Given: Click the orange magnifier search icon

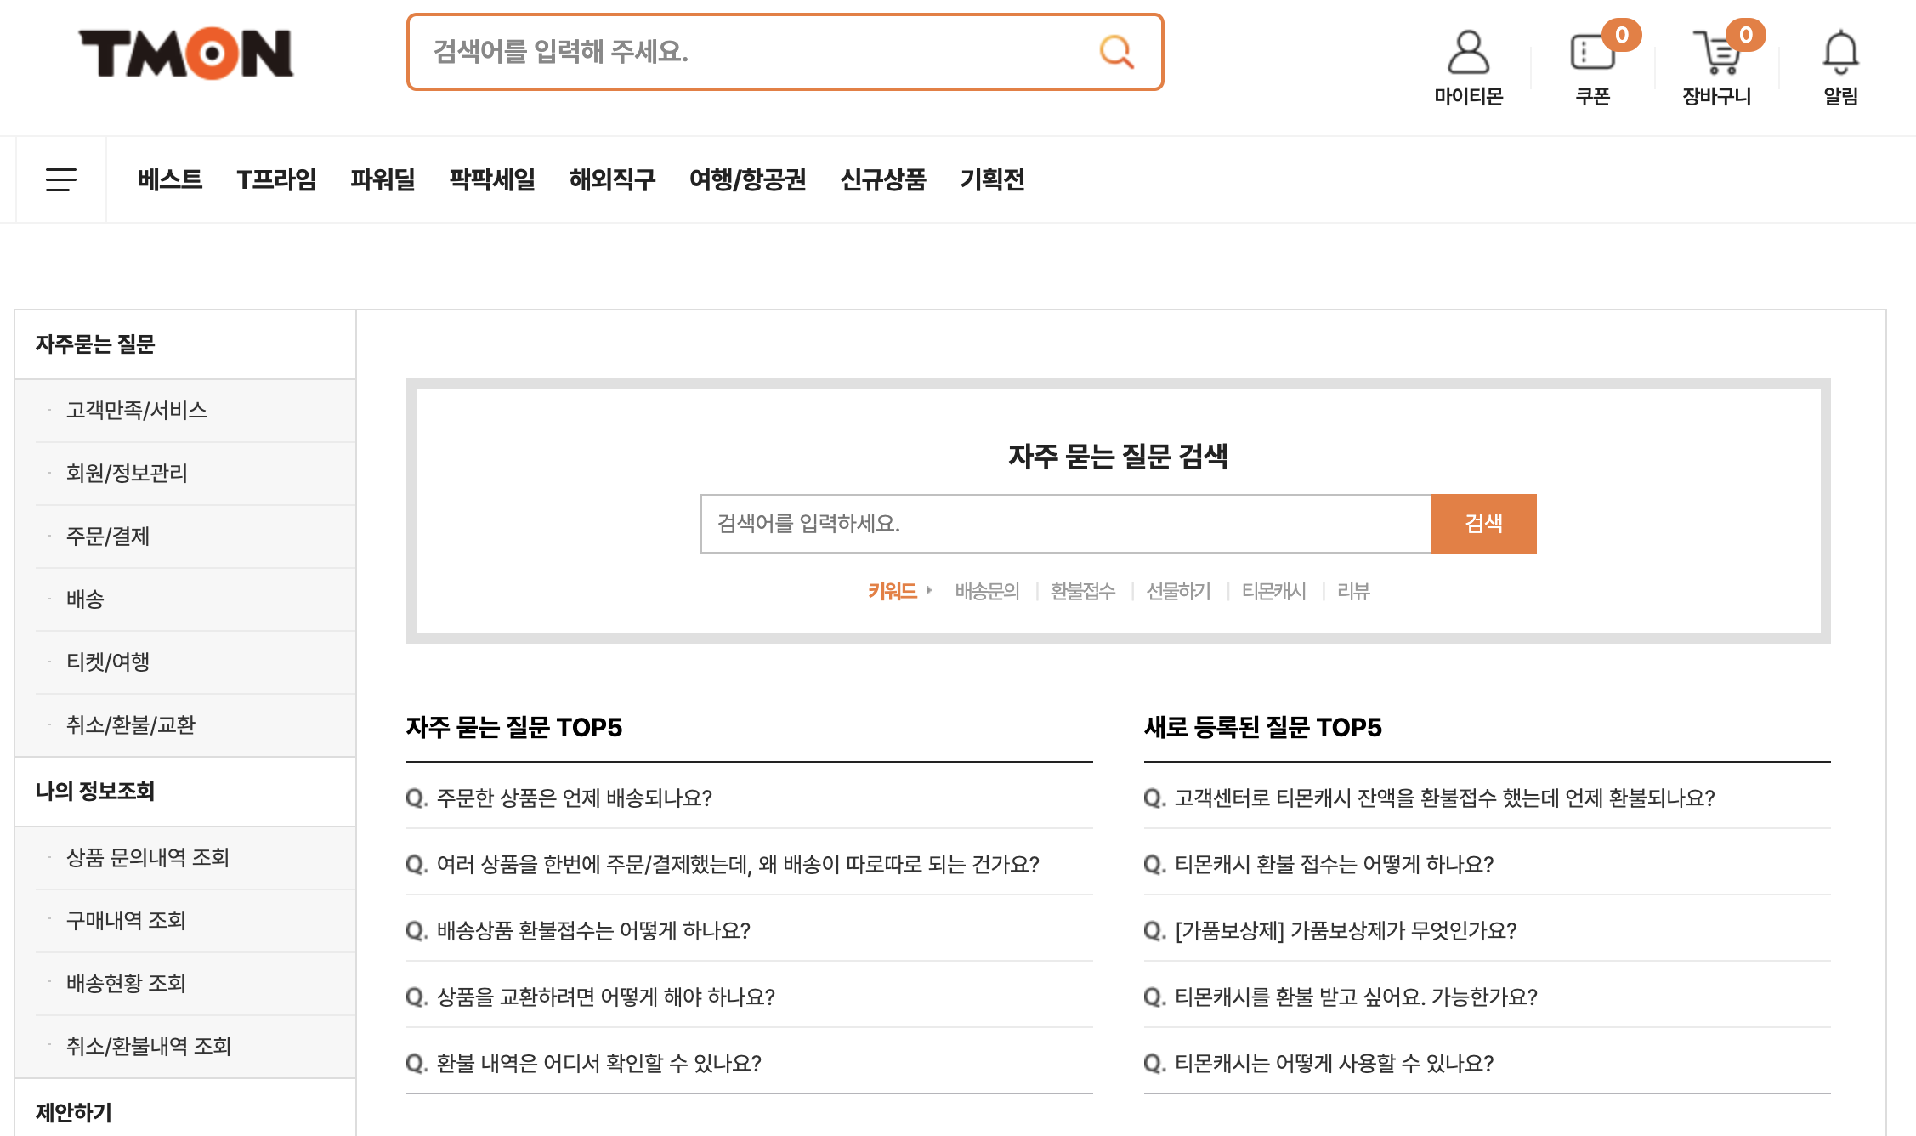Looking at the screenshot, I should click(x=1116, y=52).
